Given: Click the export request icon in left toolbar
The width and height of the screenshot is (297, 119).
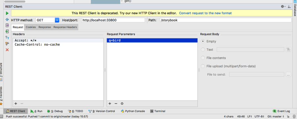Looking at the screenshot, I should click(7, 25).
